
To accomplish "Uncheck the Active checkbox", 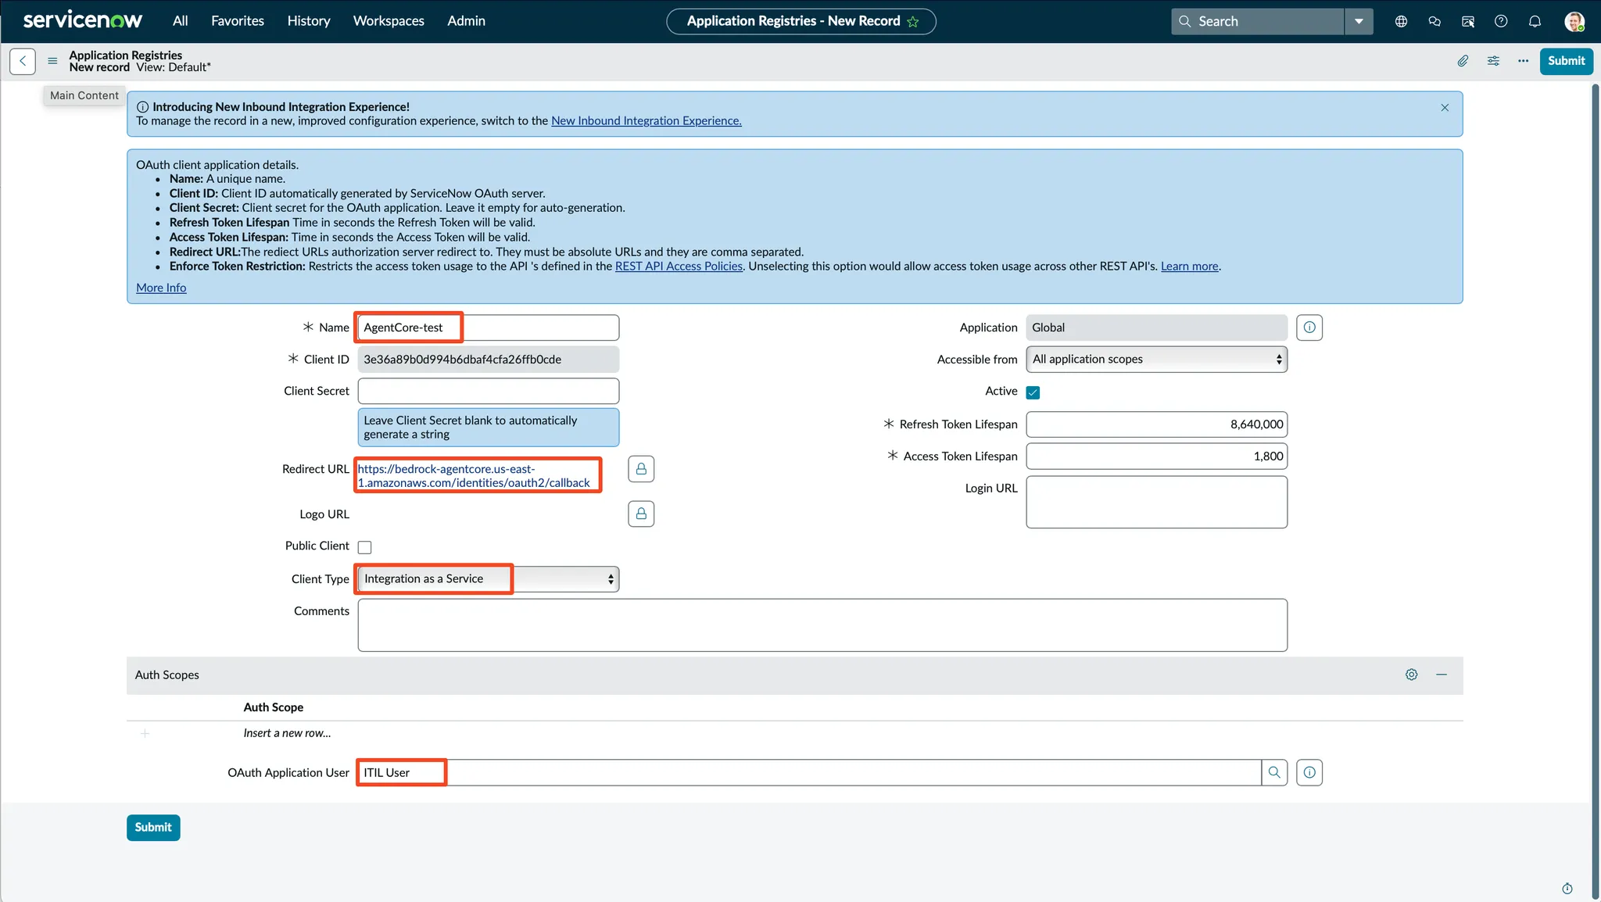I will (1033, 392).
